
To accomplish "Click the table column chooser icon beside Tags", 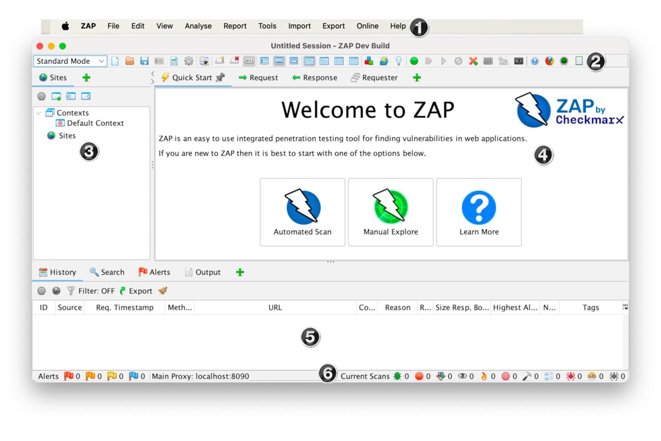I will tap(625, 307).
